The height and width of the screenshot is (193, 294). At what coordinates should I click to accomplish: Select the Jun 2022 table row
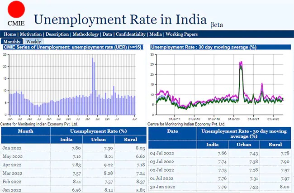click(73, 148)
